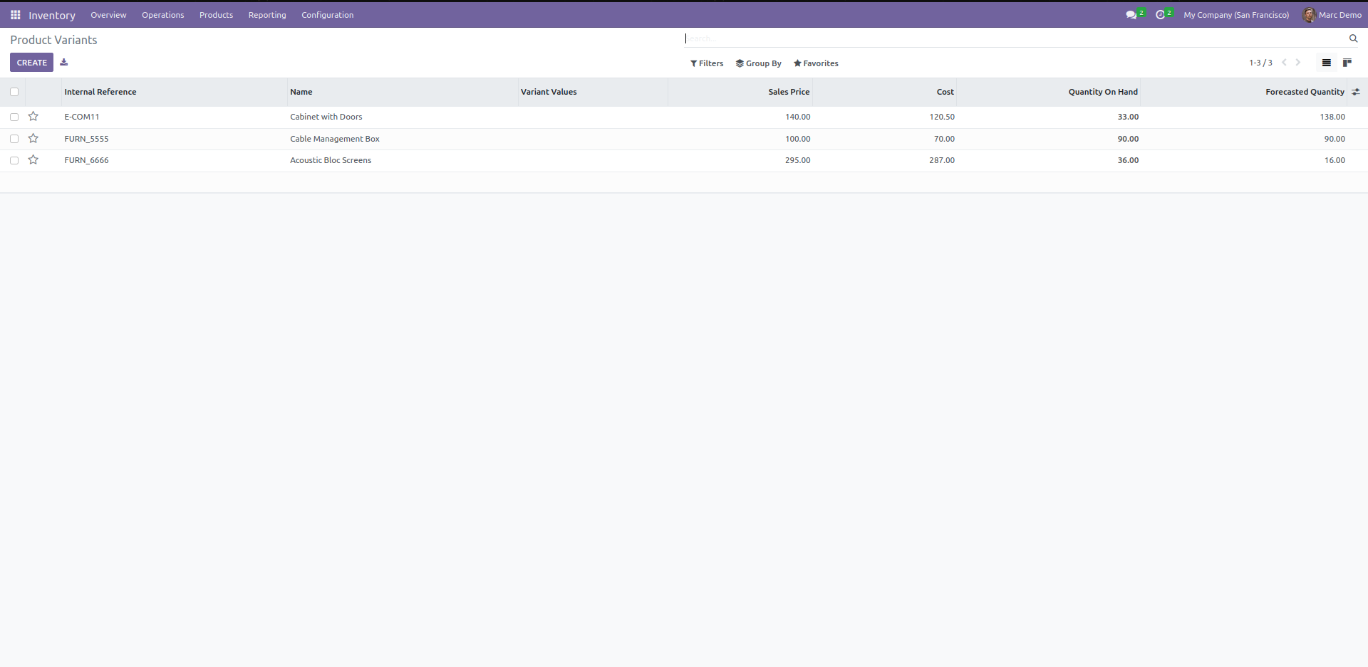Star the Acoustic Bloc Screens product
This screenshot has width=1368, height=667.
point(33,160)
